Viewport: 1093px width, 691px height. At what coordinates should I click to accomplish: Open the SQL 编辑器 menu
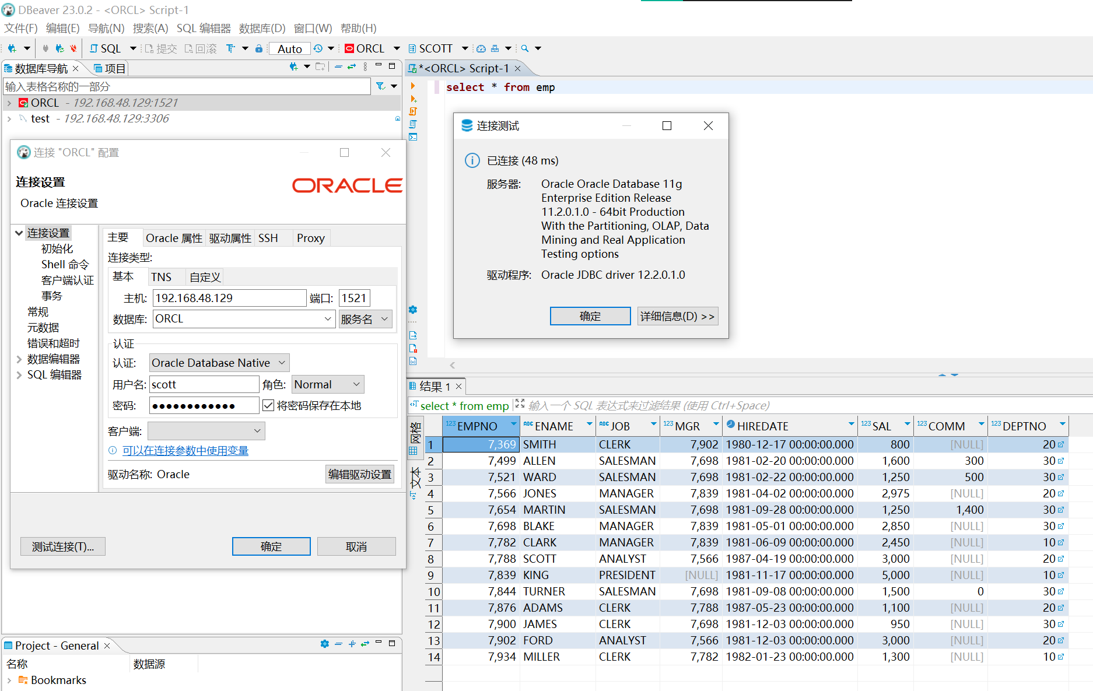pyautogui.click(x=204, y=28)
